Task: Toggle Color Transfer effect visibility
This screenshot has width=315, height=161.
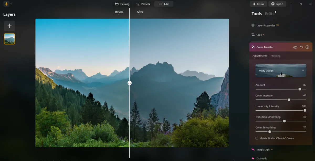Action: [296, 47]
